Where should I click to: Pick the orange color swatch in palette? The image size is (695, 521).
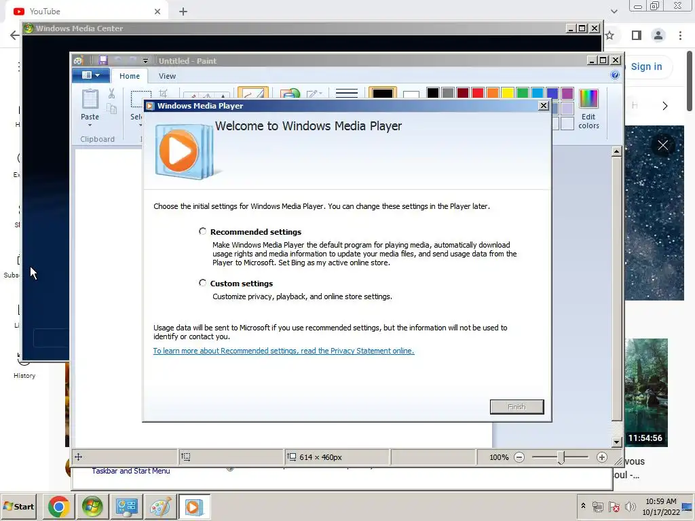pyautogui.click(x=493, y=93)
